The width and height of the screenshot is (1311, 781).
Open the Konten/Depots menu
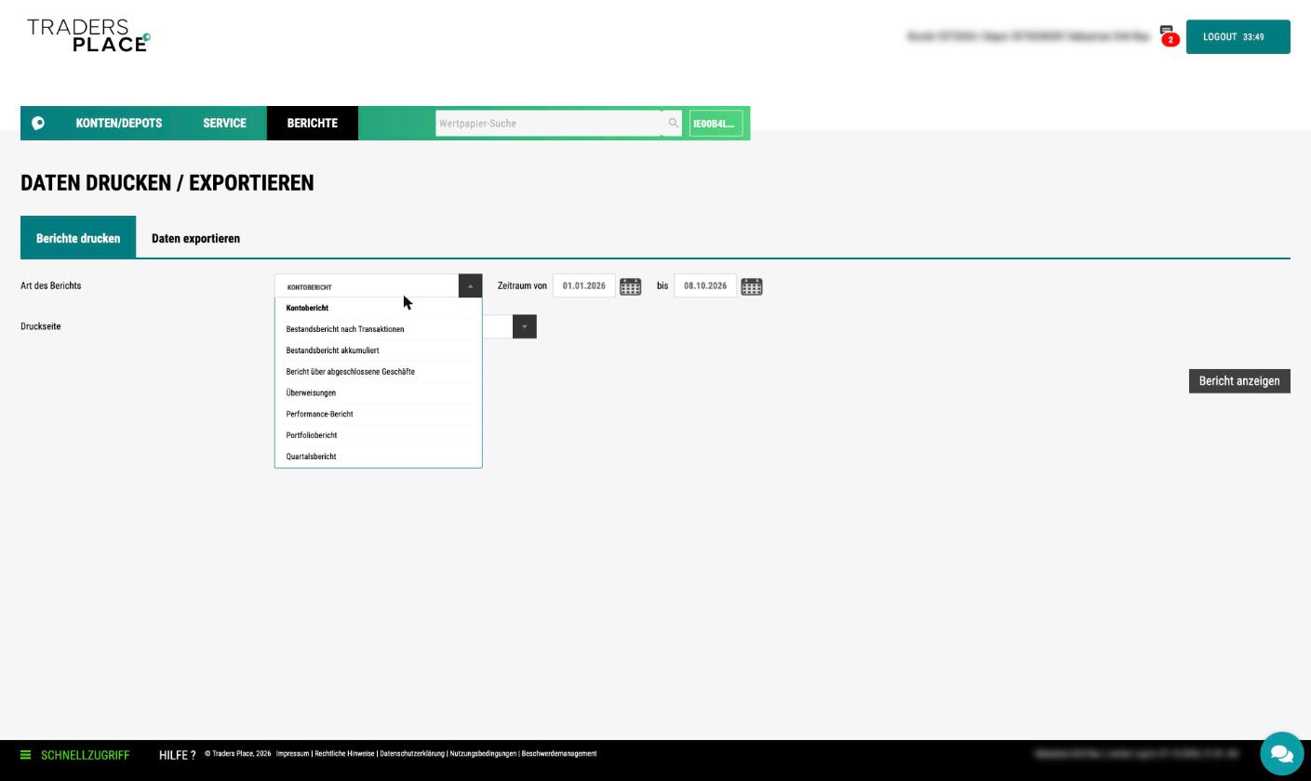119,123
